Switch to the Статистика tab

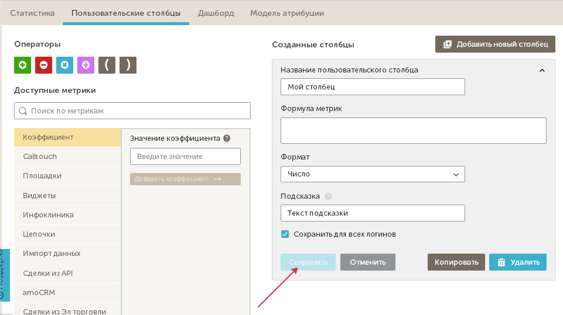pyautogui.click(x=32, y=13)
